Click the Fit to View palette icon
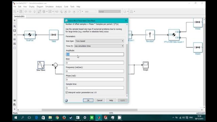The image size is (217, 122). pyautogui.click(x=15, y=30)
